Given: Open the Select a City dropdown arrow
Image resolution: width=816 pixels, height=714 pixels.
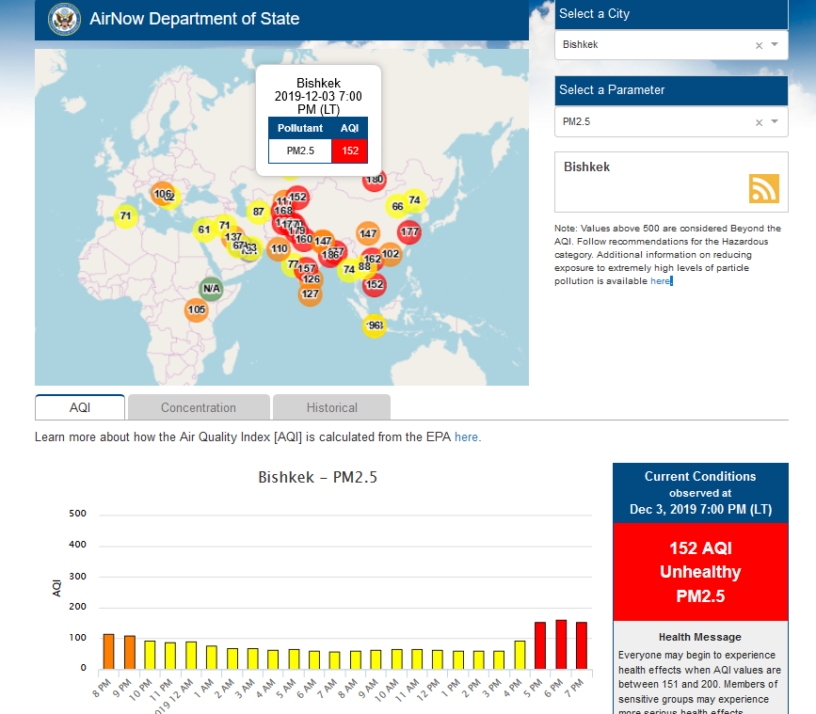Looking at the screenshot, I should [775, 45].
